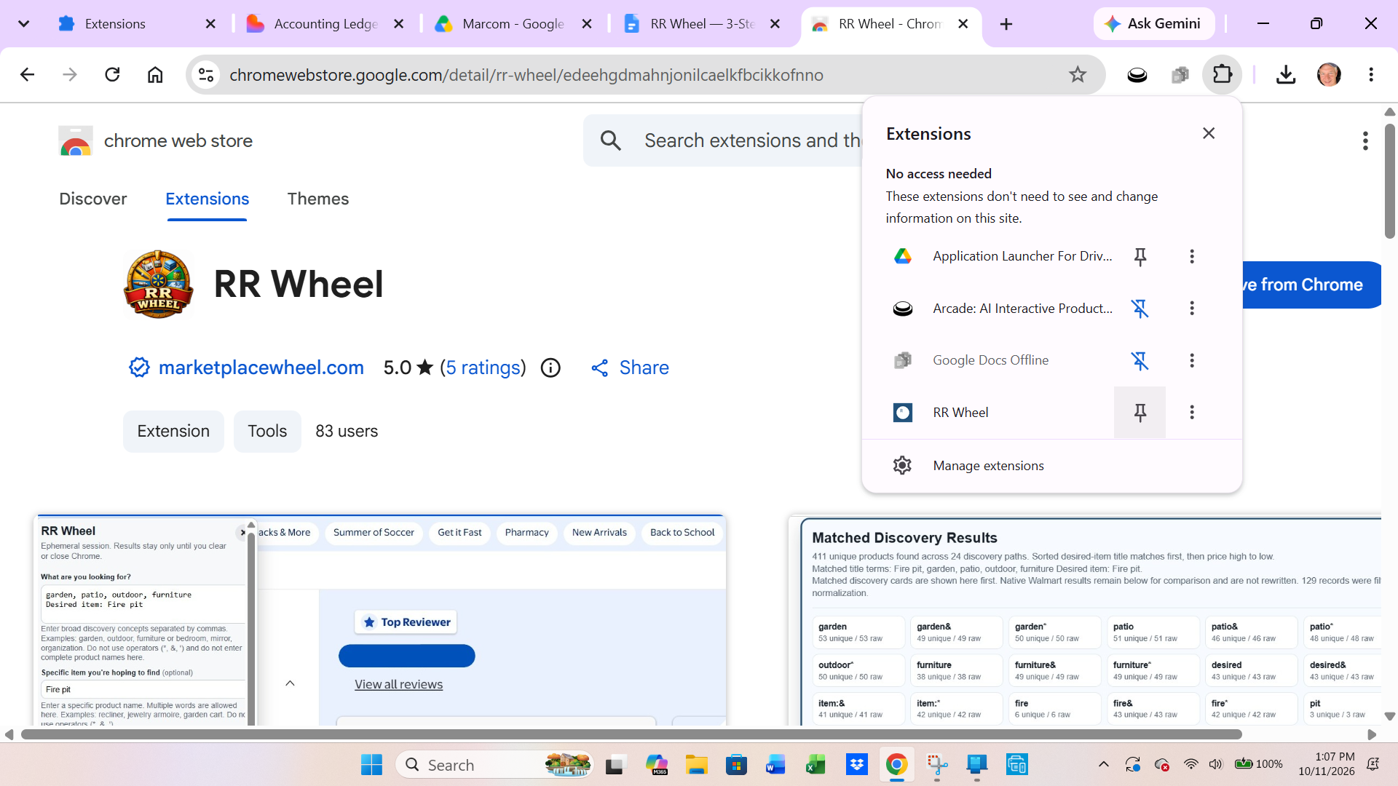This screenshot has height=786, width=1398.
Task: Open a new browser tab
Action: tap(1006, 24)
